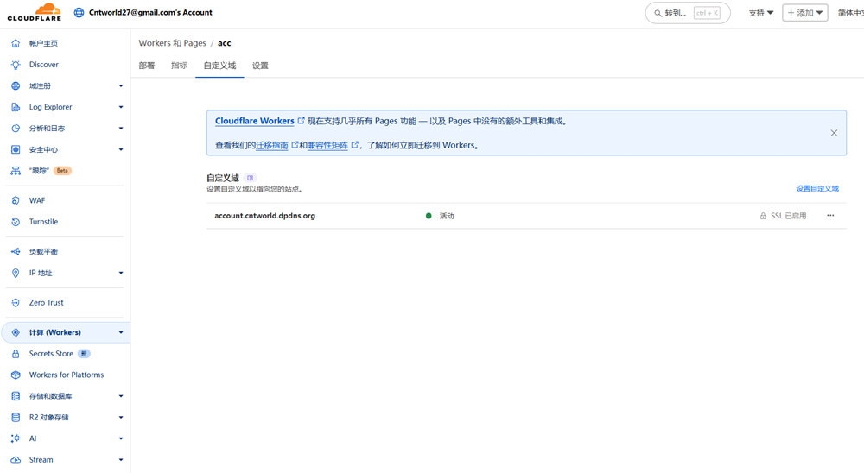Click the 计算 (Workers) icon

(16, 332)
